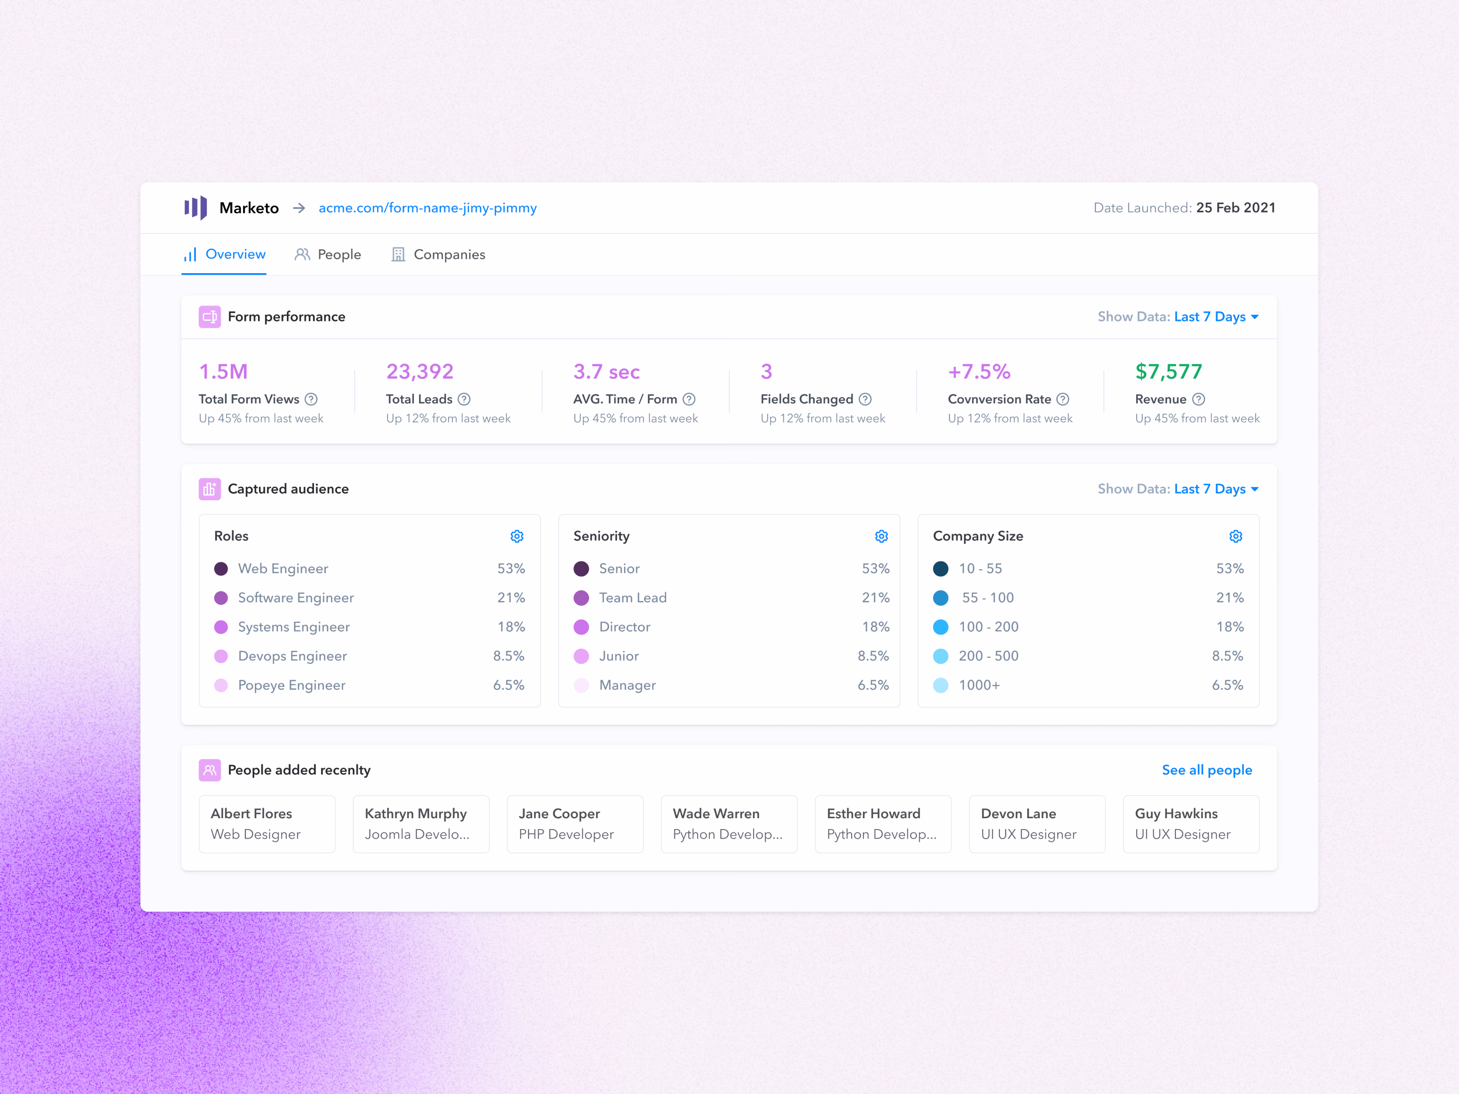Screen dimensions: 1459x1094
Task: Click the +7.5% conversion rate value
Action: click(979, 371)
